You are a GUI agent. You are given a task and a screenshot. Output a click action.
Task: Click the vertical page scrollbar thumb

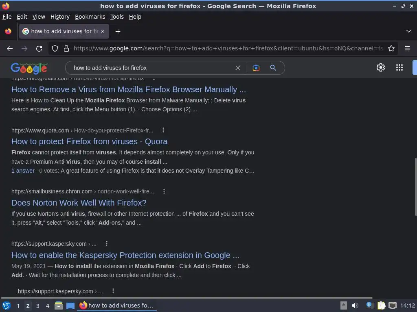coord(415,187)
